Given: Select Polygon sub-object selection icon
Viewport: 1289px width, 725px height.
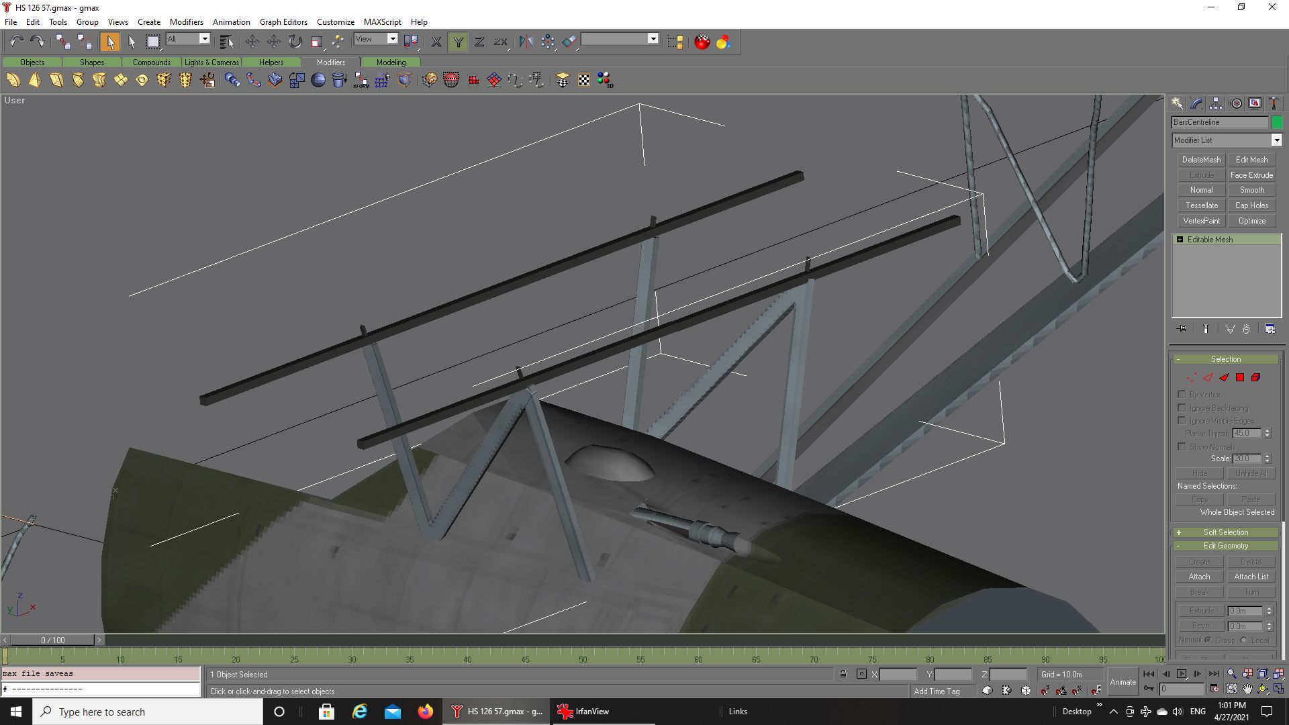Looking at the screenshot, I should coord(1240,377).
